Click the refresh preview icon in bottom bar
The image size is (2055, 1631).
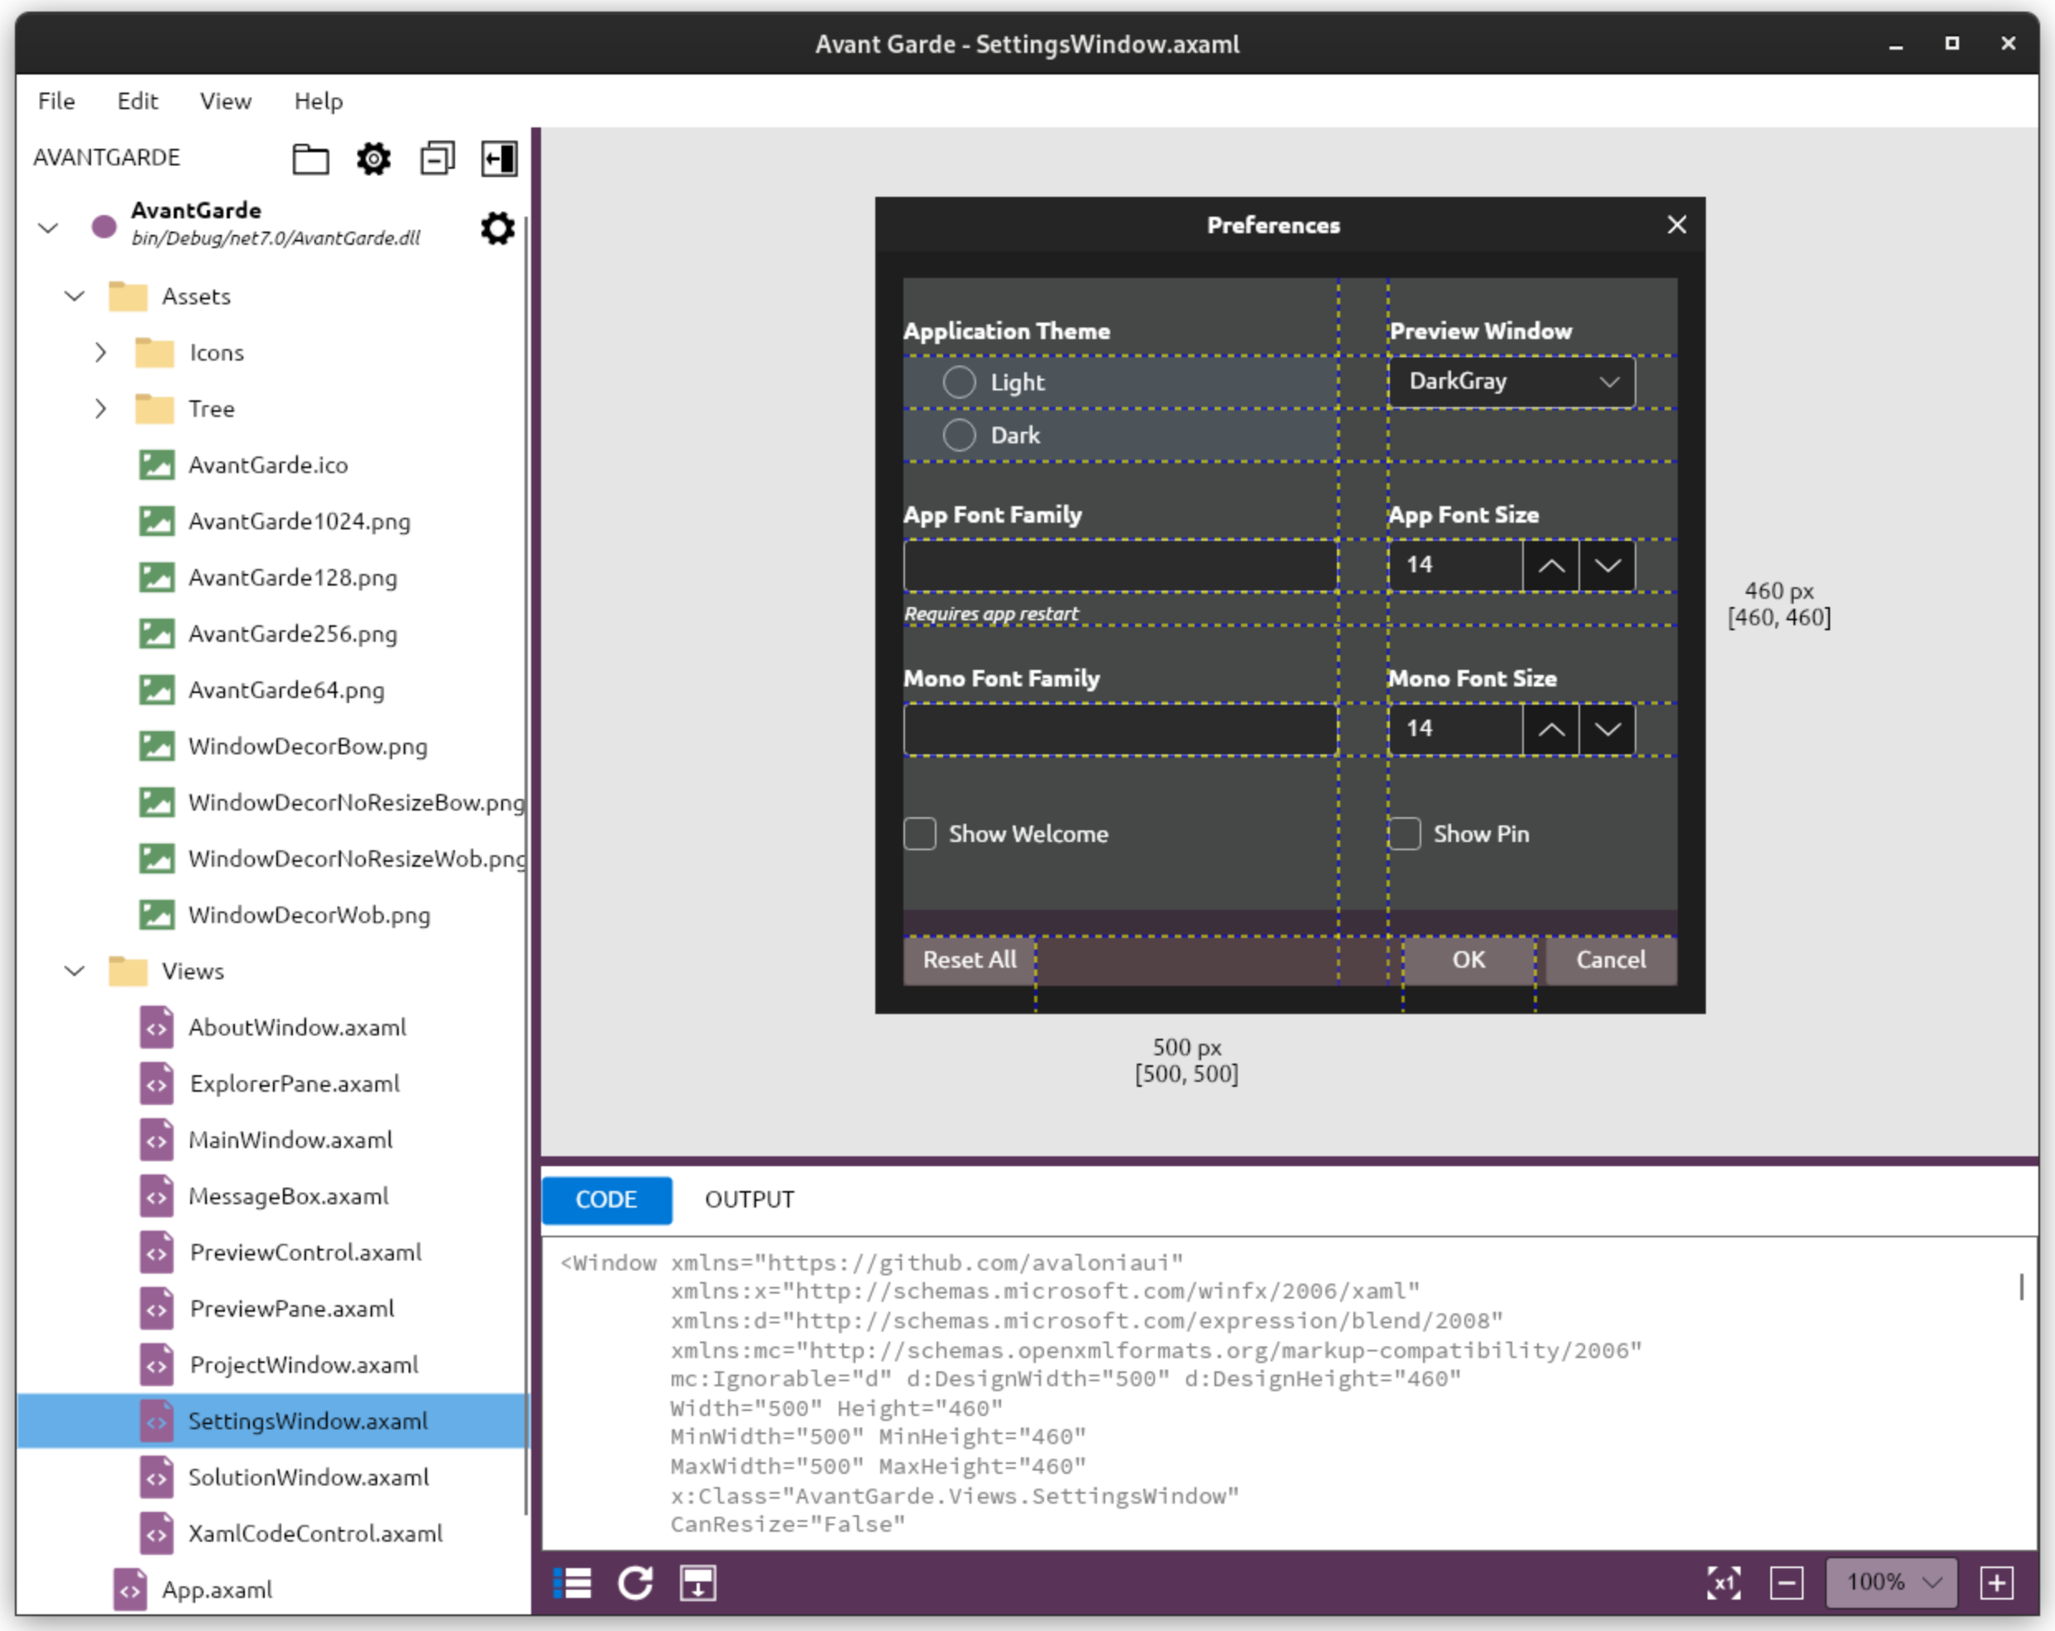(x=635, y=1583)
